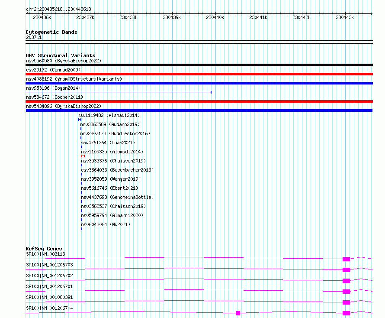Click transcript label SP100|NM_001206702
Viewport: 385px width, 318px height.
49,276
